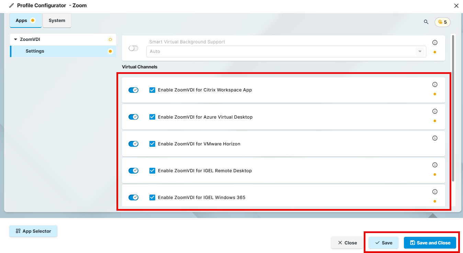Open the App Selector

coord(33,231)
